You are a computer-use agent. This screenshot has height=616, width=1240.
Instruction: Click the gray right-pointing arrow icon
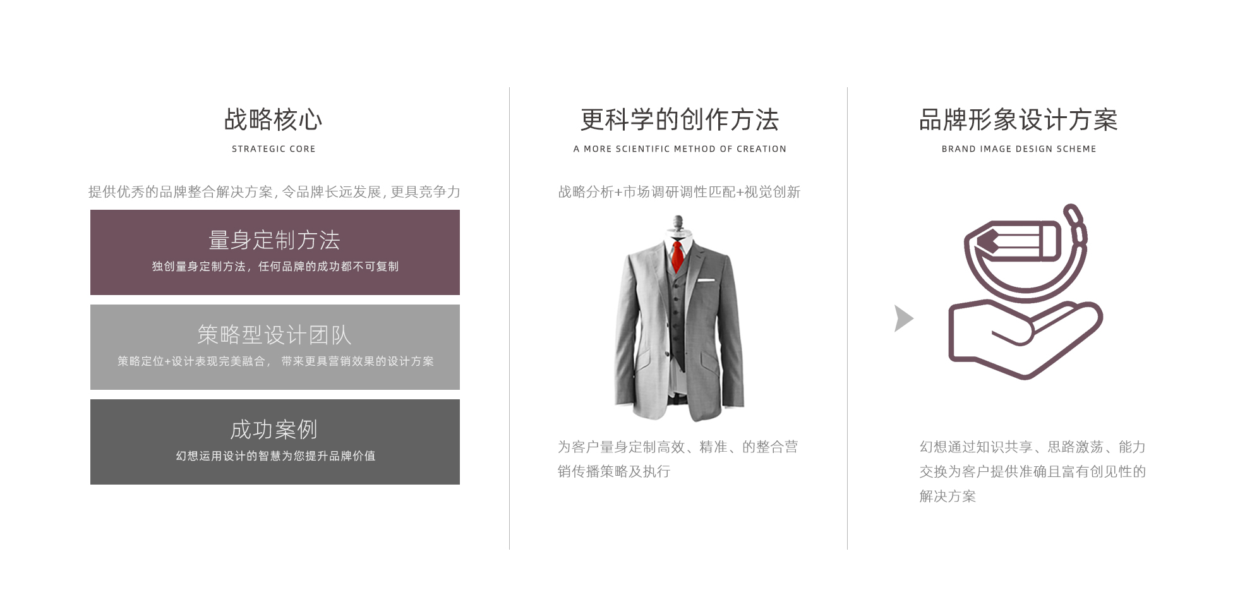904,318
